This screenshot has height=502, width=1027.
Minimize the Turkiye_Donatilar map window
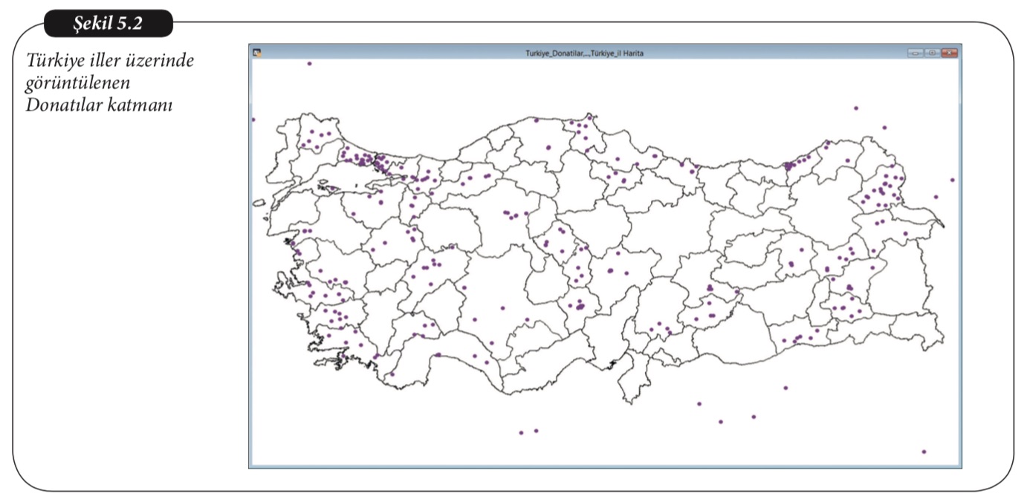[915, 53]
